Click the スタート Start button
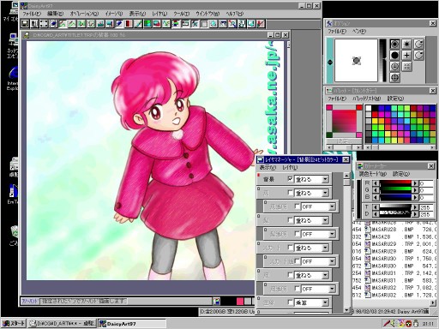 pyautogui.click(x=14, y=324)
